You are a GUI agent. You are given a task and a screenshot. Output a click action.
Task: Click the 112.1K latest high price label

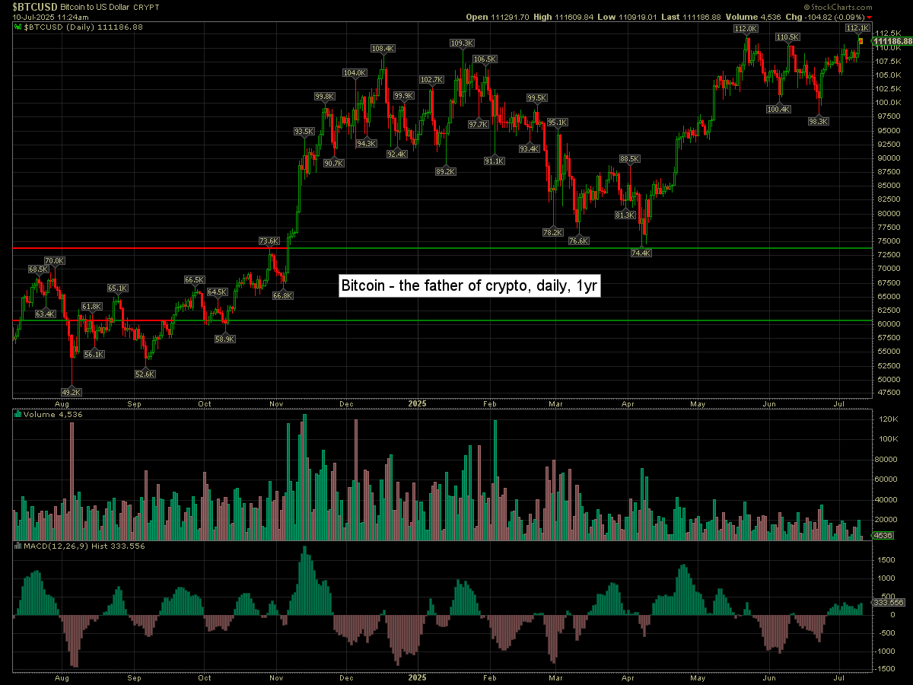click(x=857, y=27)
